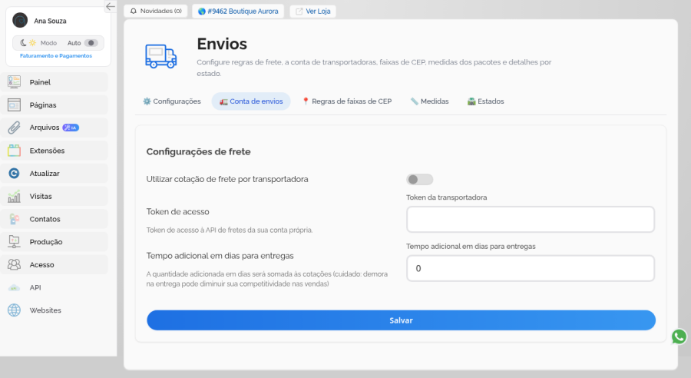Open Faturamento e Pagamentos link
This screenshot has height=378, width=691.
coord(56,55)
